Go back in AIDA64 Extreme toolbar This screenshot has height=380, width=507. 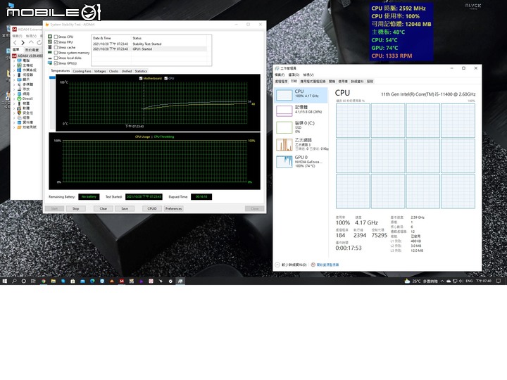click(x=15, y=43)
